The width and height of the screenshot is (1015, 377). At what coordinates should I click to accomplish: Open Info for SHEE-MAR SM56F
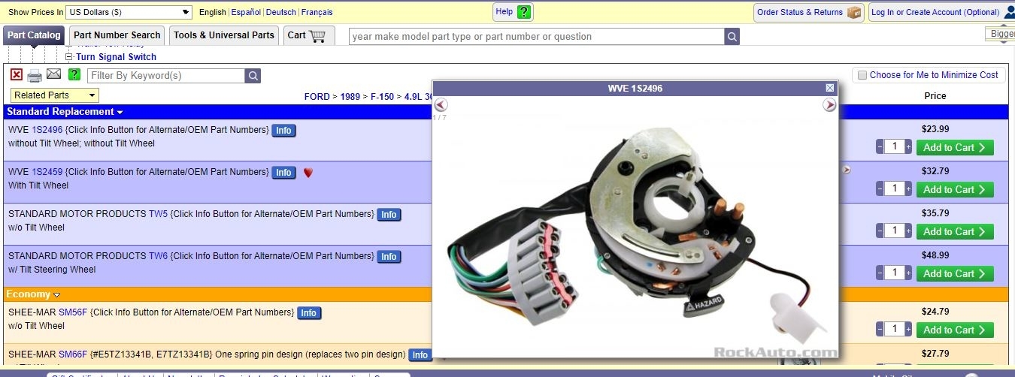309,313
